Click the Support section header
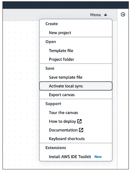 tap(53, 104)
